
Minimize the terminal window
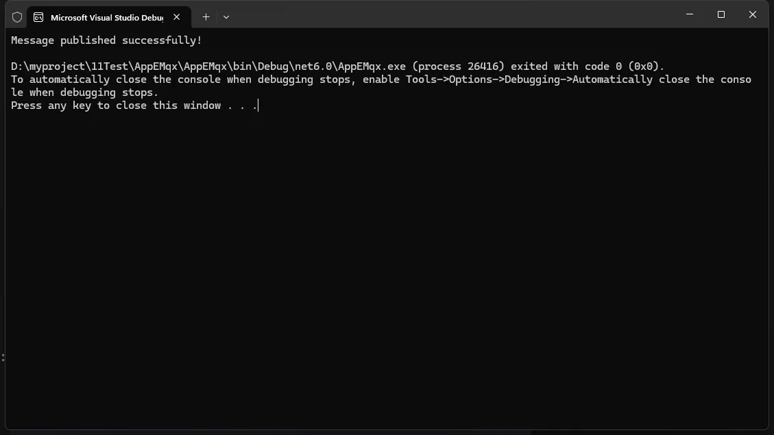(690, 14)
